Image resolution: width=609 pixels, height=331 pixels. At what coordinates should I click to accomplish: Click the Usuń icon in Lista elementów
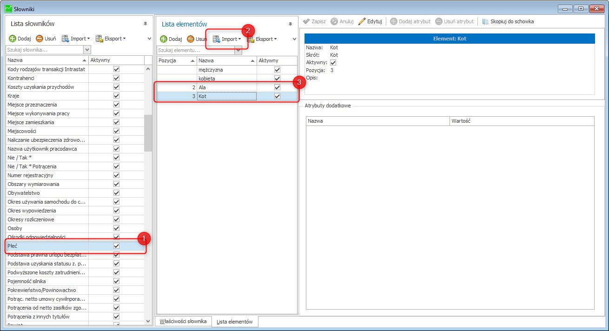(191, 39)
